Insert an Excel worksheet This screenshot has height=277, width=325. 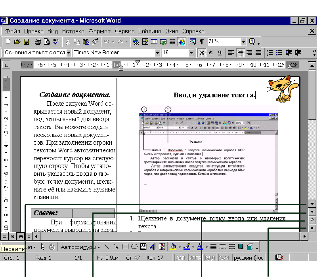[x=163, y=42]
